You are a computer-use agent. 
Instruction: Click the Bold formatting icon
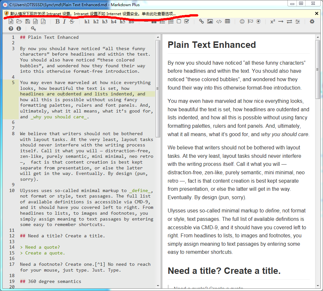coord(57,22)
